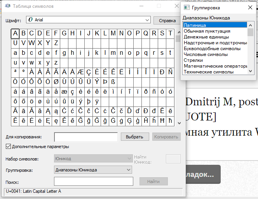Image resolution: width=258 pixels, height=199 pixels.
Task: Close the Группировка window
Action: click(x=250, y=7)
